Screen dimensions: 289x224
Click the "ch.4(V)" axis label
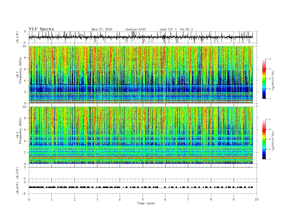[x=17, y=188]
